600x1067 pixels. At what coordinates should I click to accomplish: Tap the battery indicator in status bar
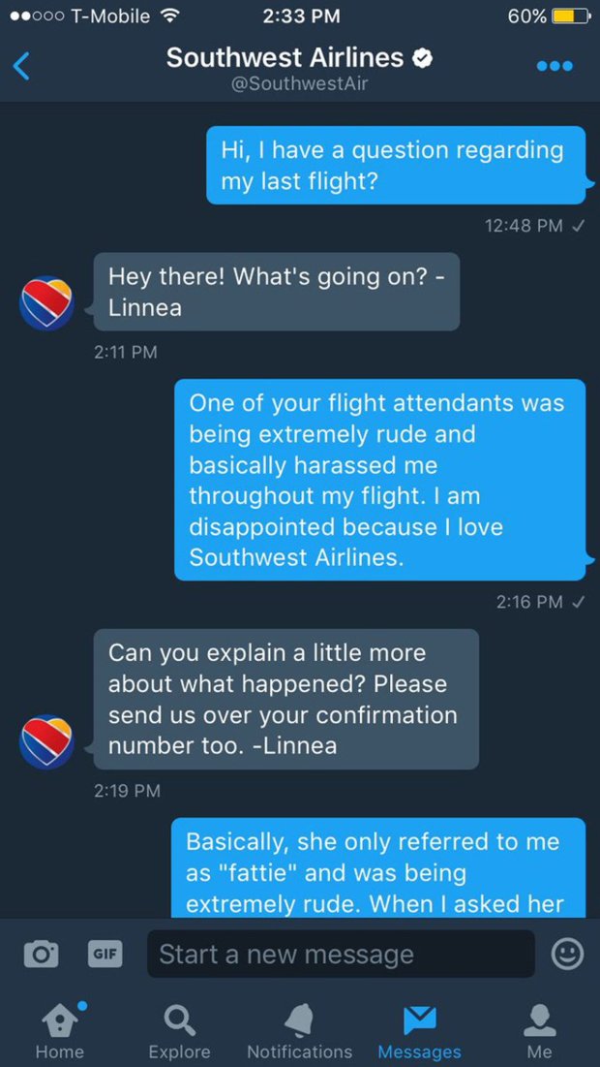coord(570,16)
